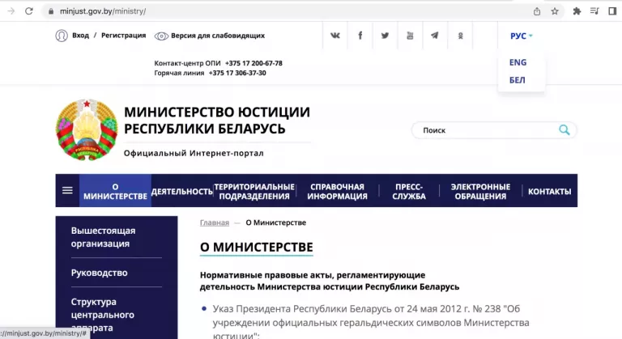Click the search magnifier icon
Image resolution: width=622 pixels, height=339 pixels.
click(564, 129)
